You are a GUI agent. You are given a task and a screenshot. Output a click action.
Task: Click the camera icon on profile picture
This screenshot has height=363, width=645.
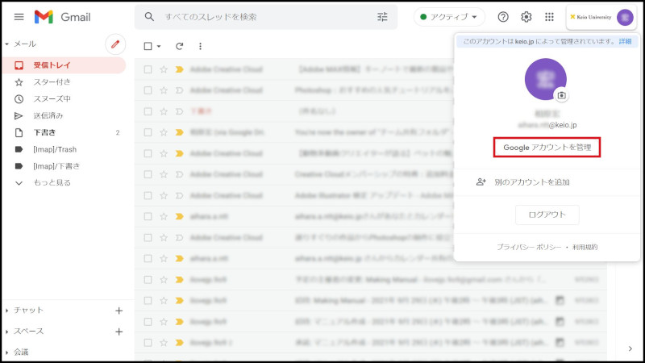pos(561,95)
